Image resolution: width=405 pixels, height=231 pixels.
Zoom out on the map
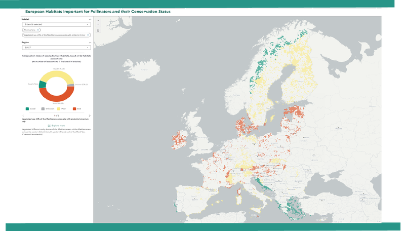(98, 25)
